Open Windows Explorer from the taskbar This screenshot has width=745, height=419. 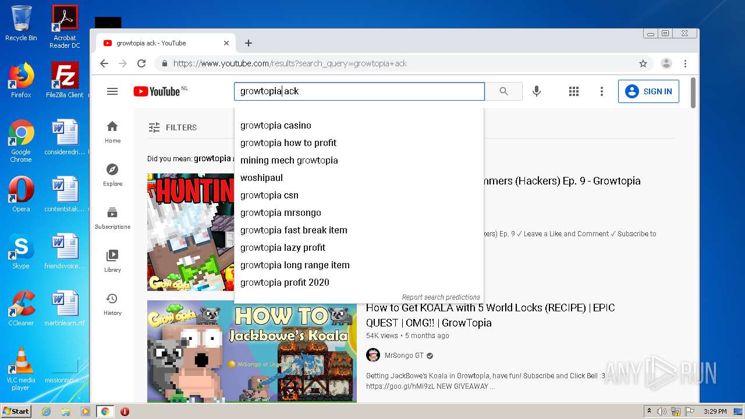[66, 411]
